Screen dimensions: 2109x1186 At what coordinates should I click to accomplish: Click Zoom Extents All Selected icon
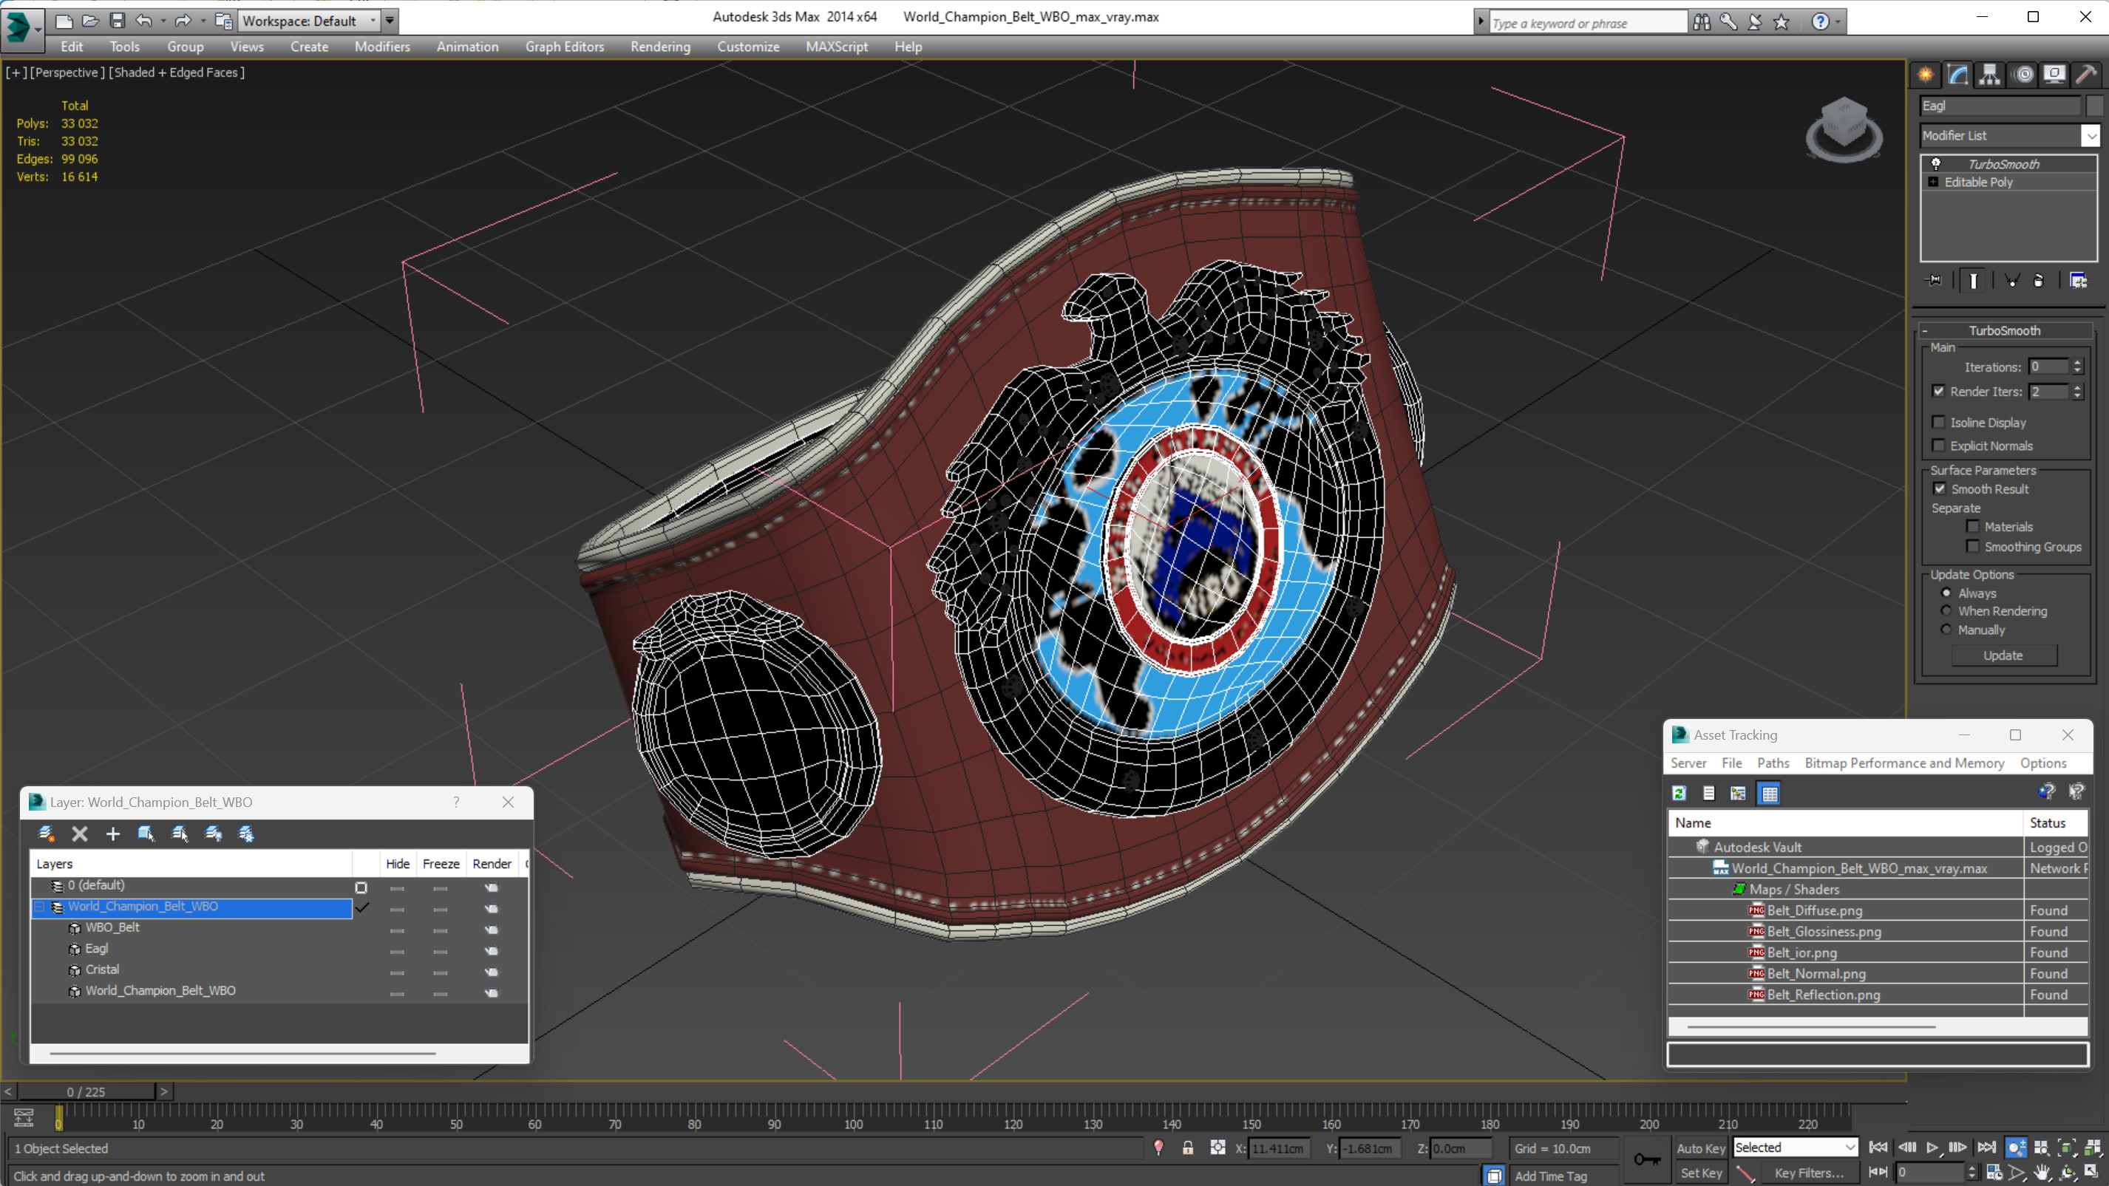[2093, 1148]
